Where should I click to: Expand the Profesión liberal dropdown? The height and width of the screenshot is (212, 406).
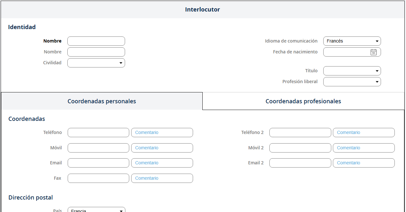coord(352,82)
